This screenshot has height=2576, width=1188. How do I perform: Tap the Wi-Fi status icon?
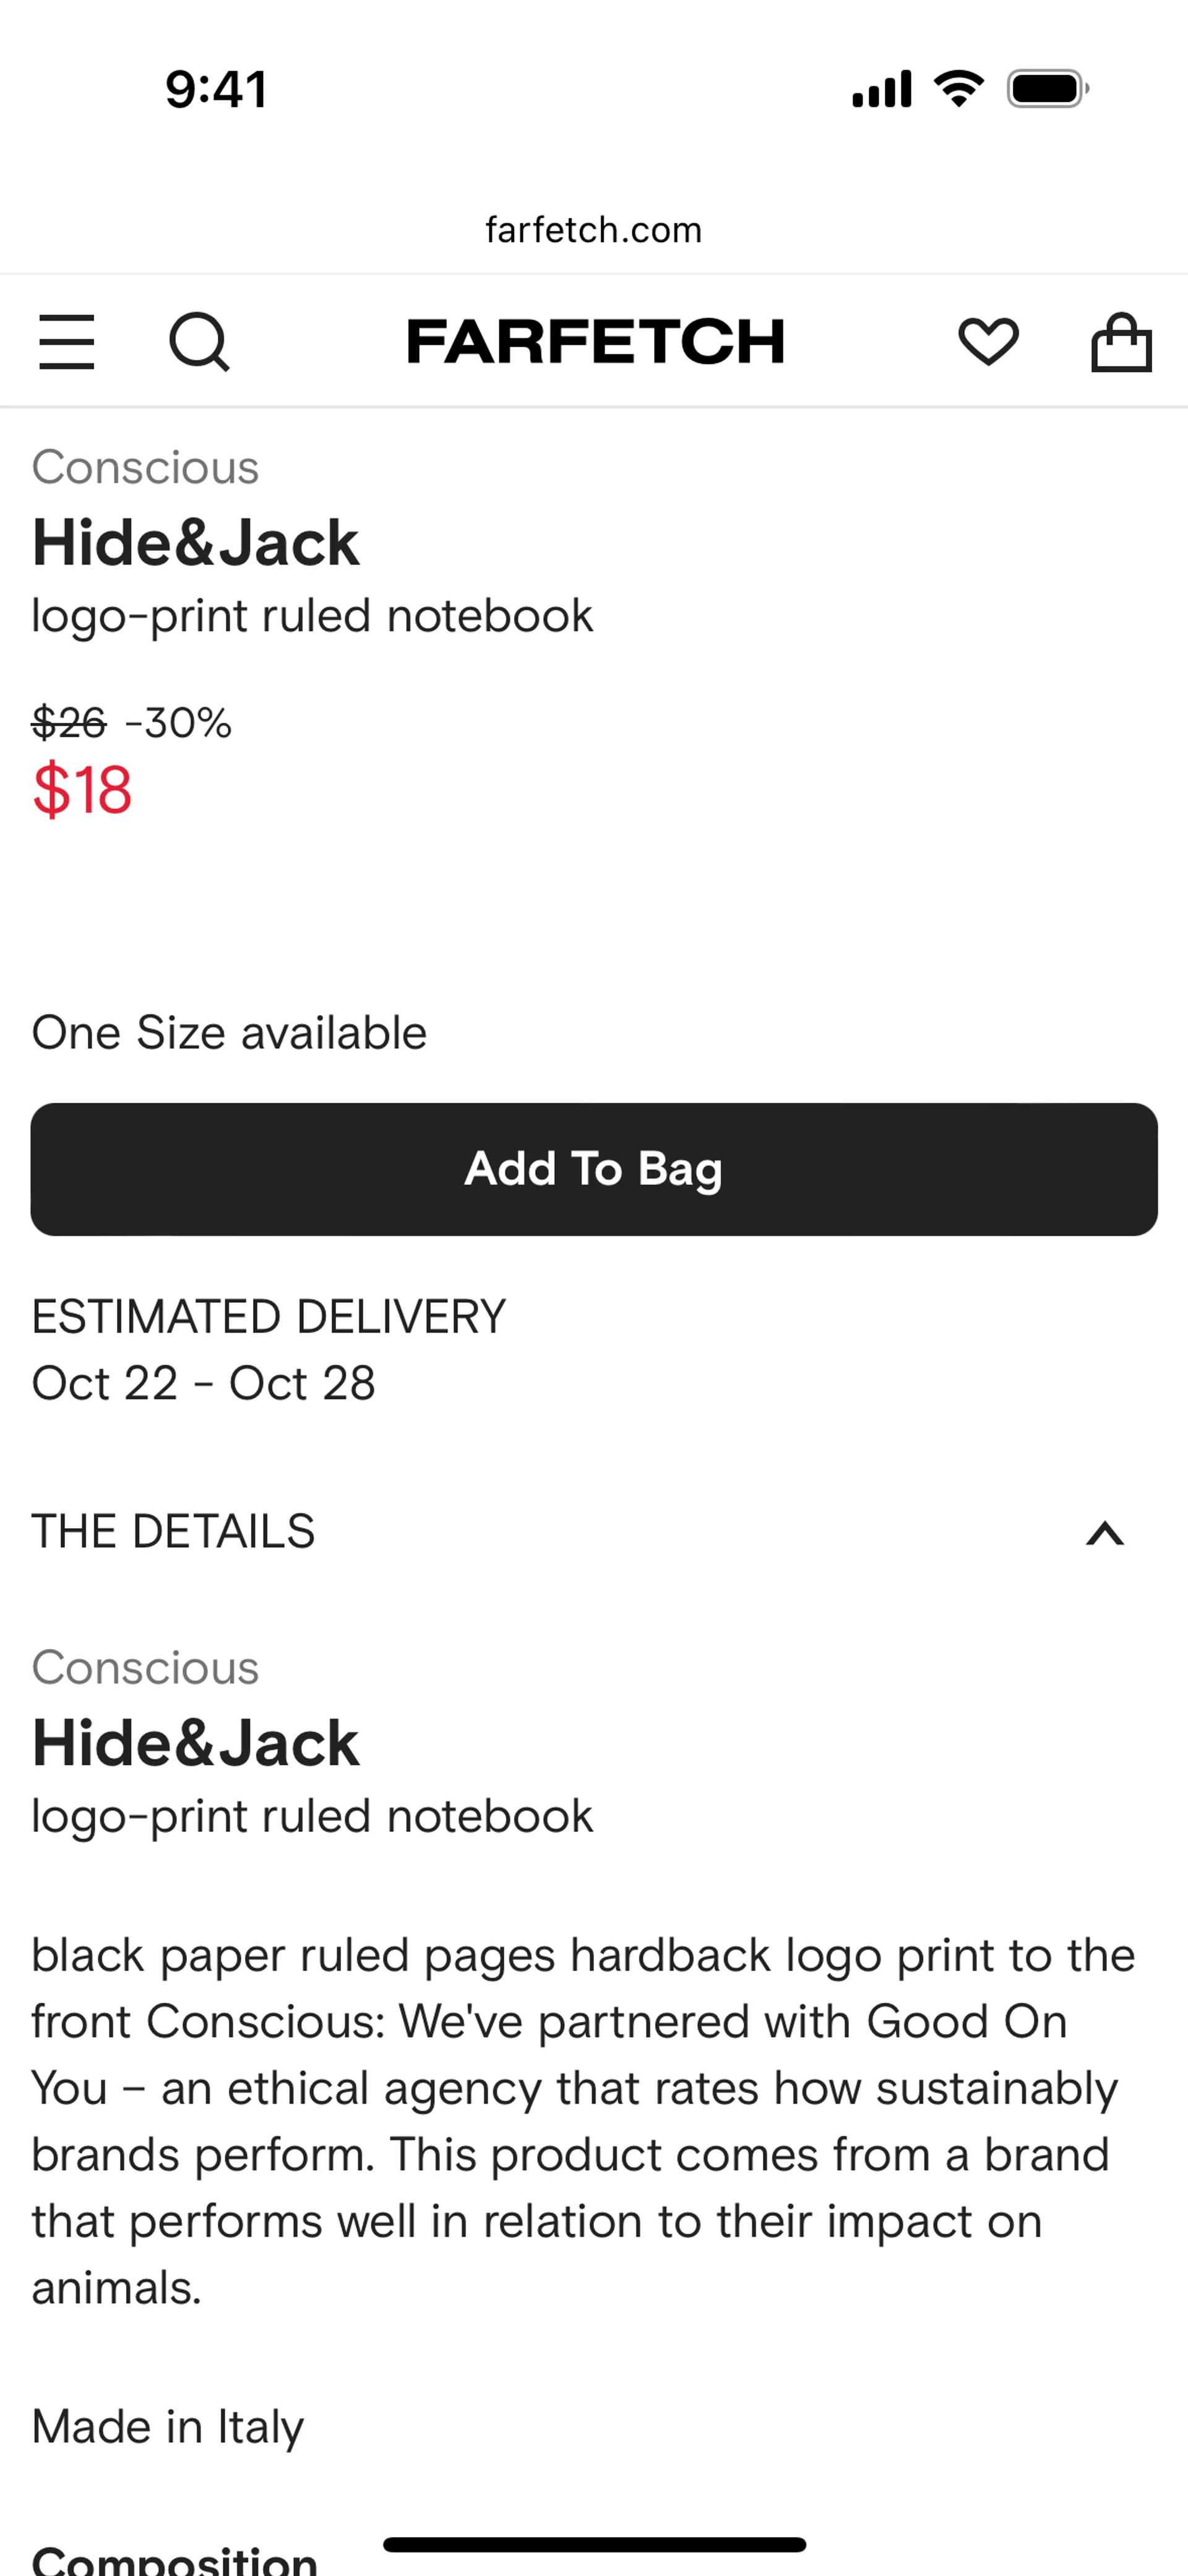point(958,89)
